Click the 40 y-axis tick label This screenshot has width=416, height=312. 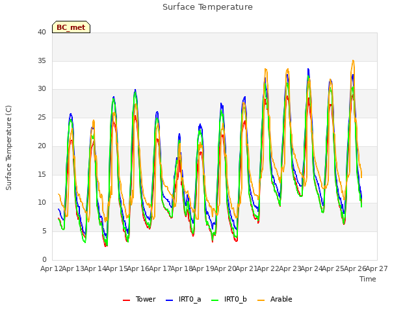pos(42,32)
